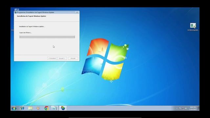Viewport: 210px width, 118px height.
Task: Click the file copy progress bar
Action: [x=47, y=37]
